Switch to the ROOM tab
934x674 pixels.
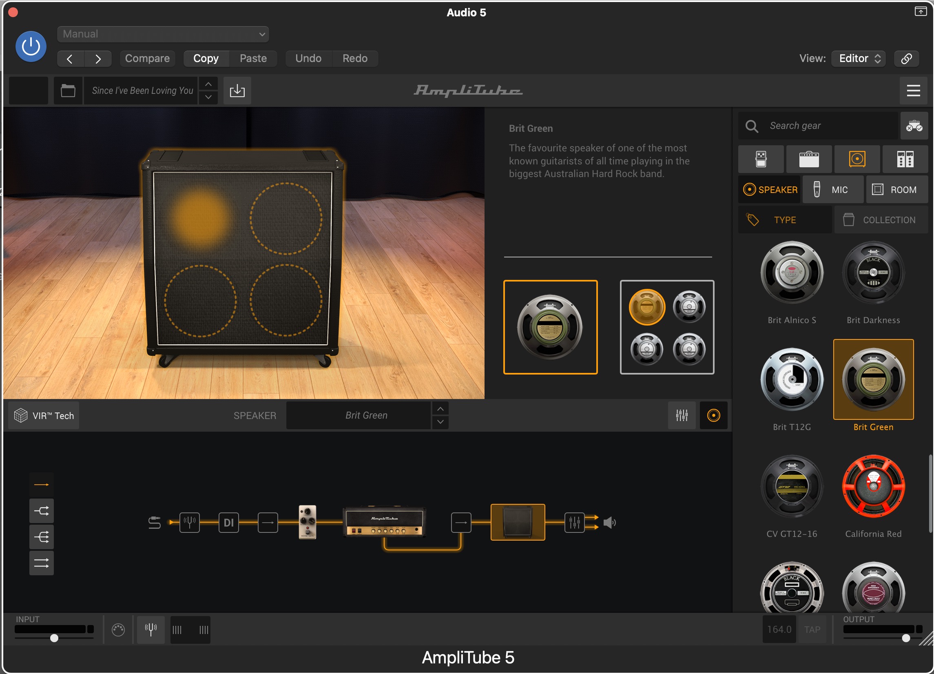tap(898, 190)
